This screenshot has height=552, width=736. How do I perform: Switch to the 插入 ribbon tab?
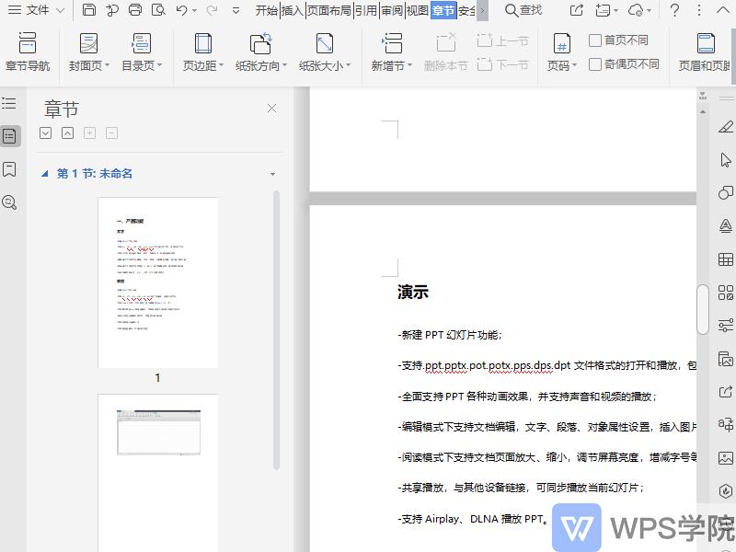pos(291,10)
